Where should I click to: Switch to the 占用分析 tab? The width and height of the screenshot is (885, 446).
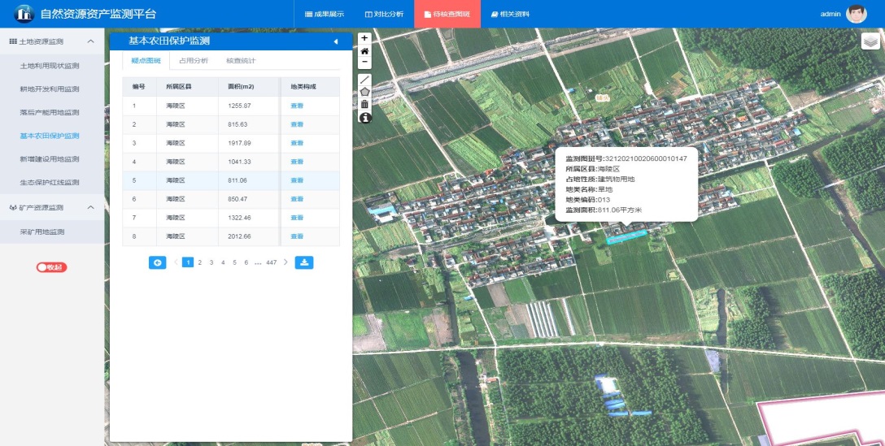point(194,61)
